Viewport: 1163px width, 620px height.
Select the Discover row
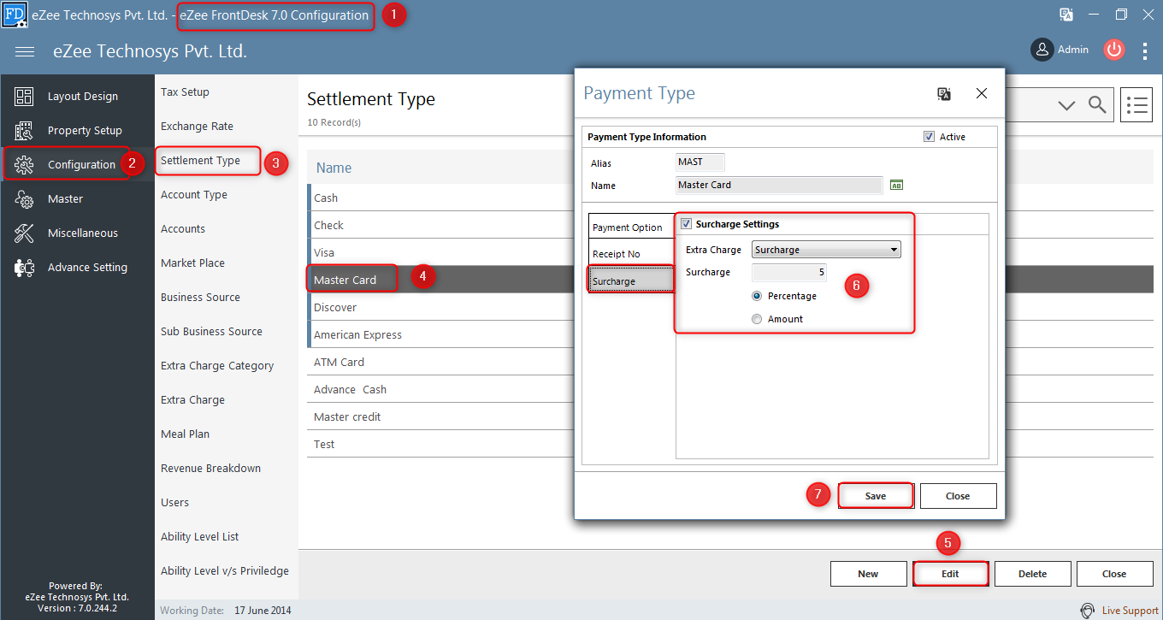pyautogui.click(x=441, y=307)
